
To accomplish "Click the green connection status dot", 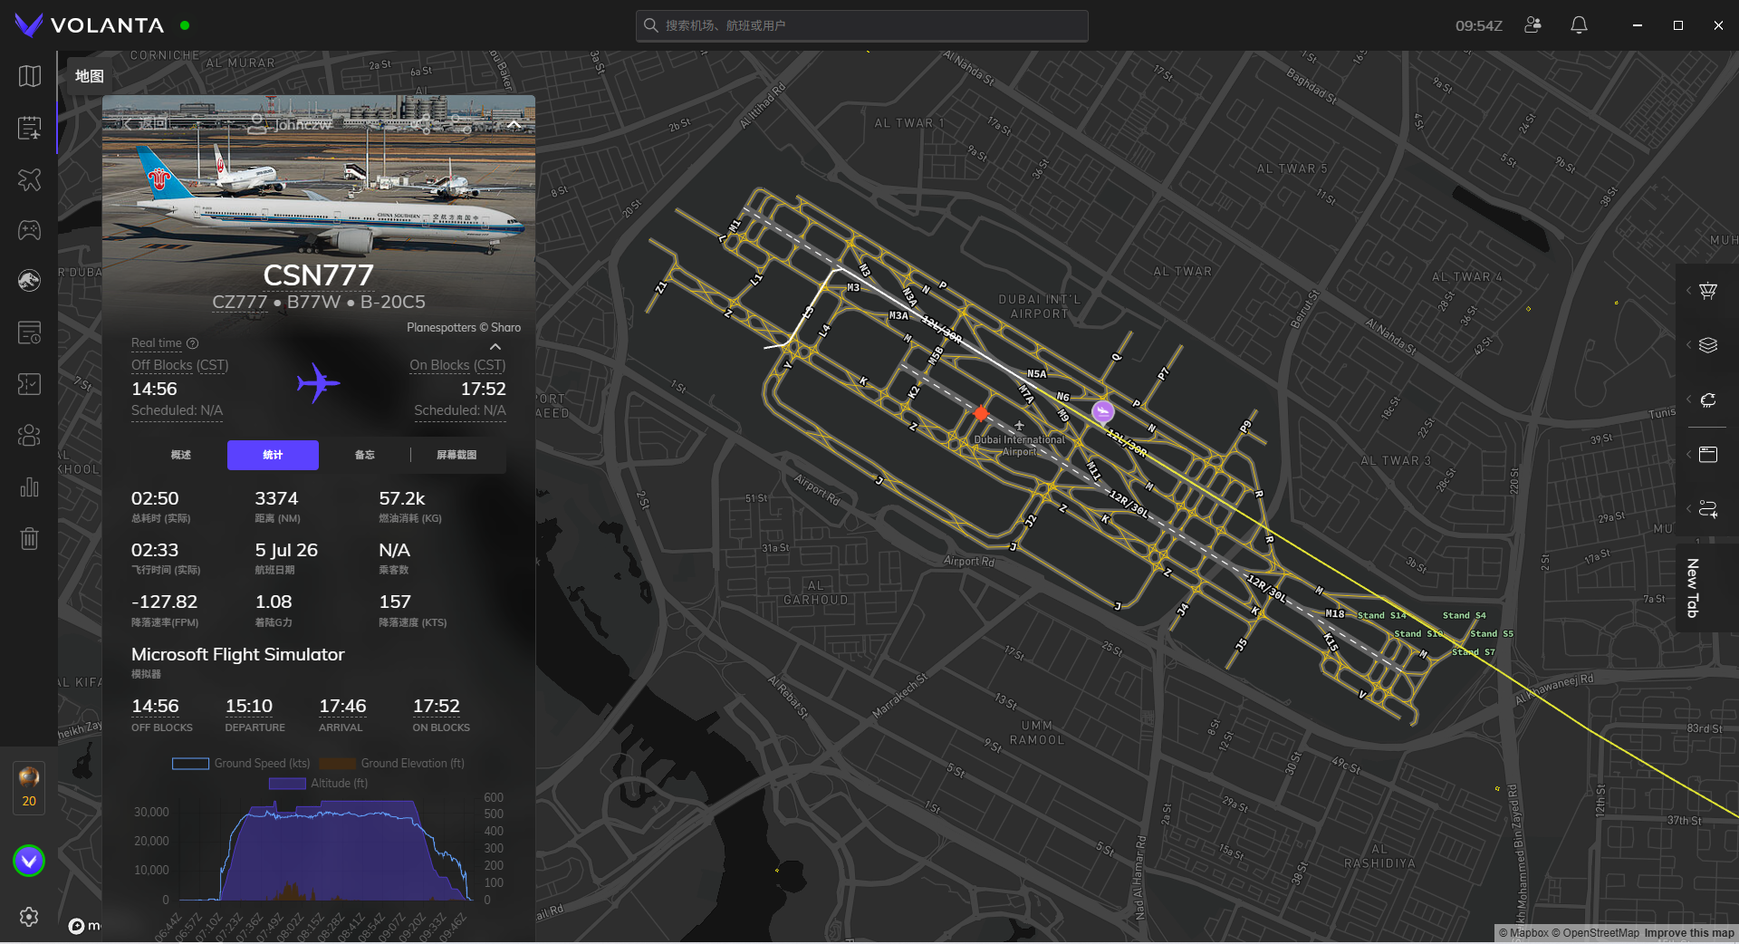I will pos(185,25).
